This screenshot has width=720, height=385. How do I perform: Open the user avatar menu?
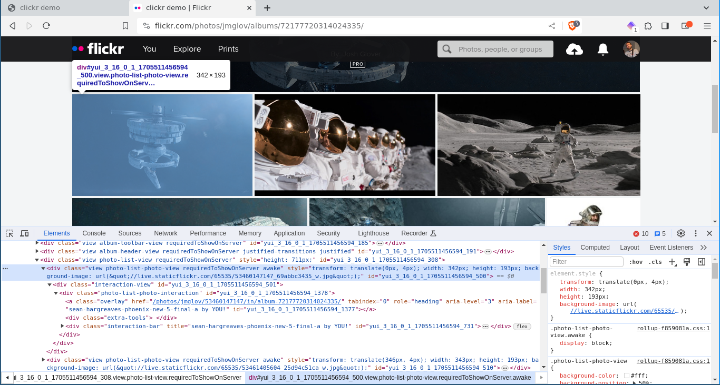(631, 49)
